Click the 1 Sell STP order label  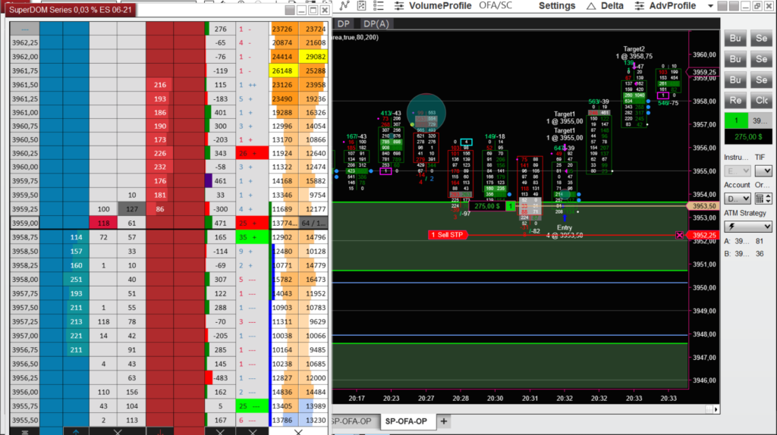point(447,235)
